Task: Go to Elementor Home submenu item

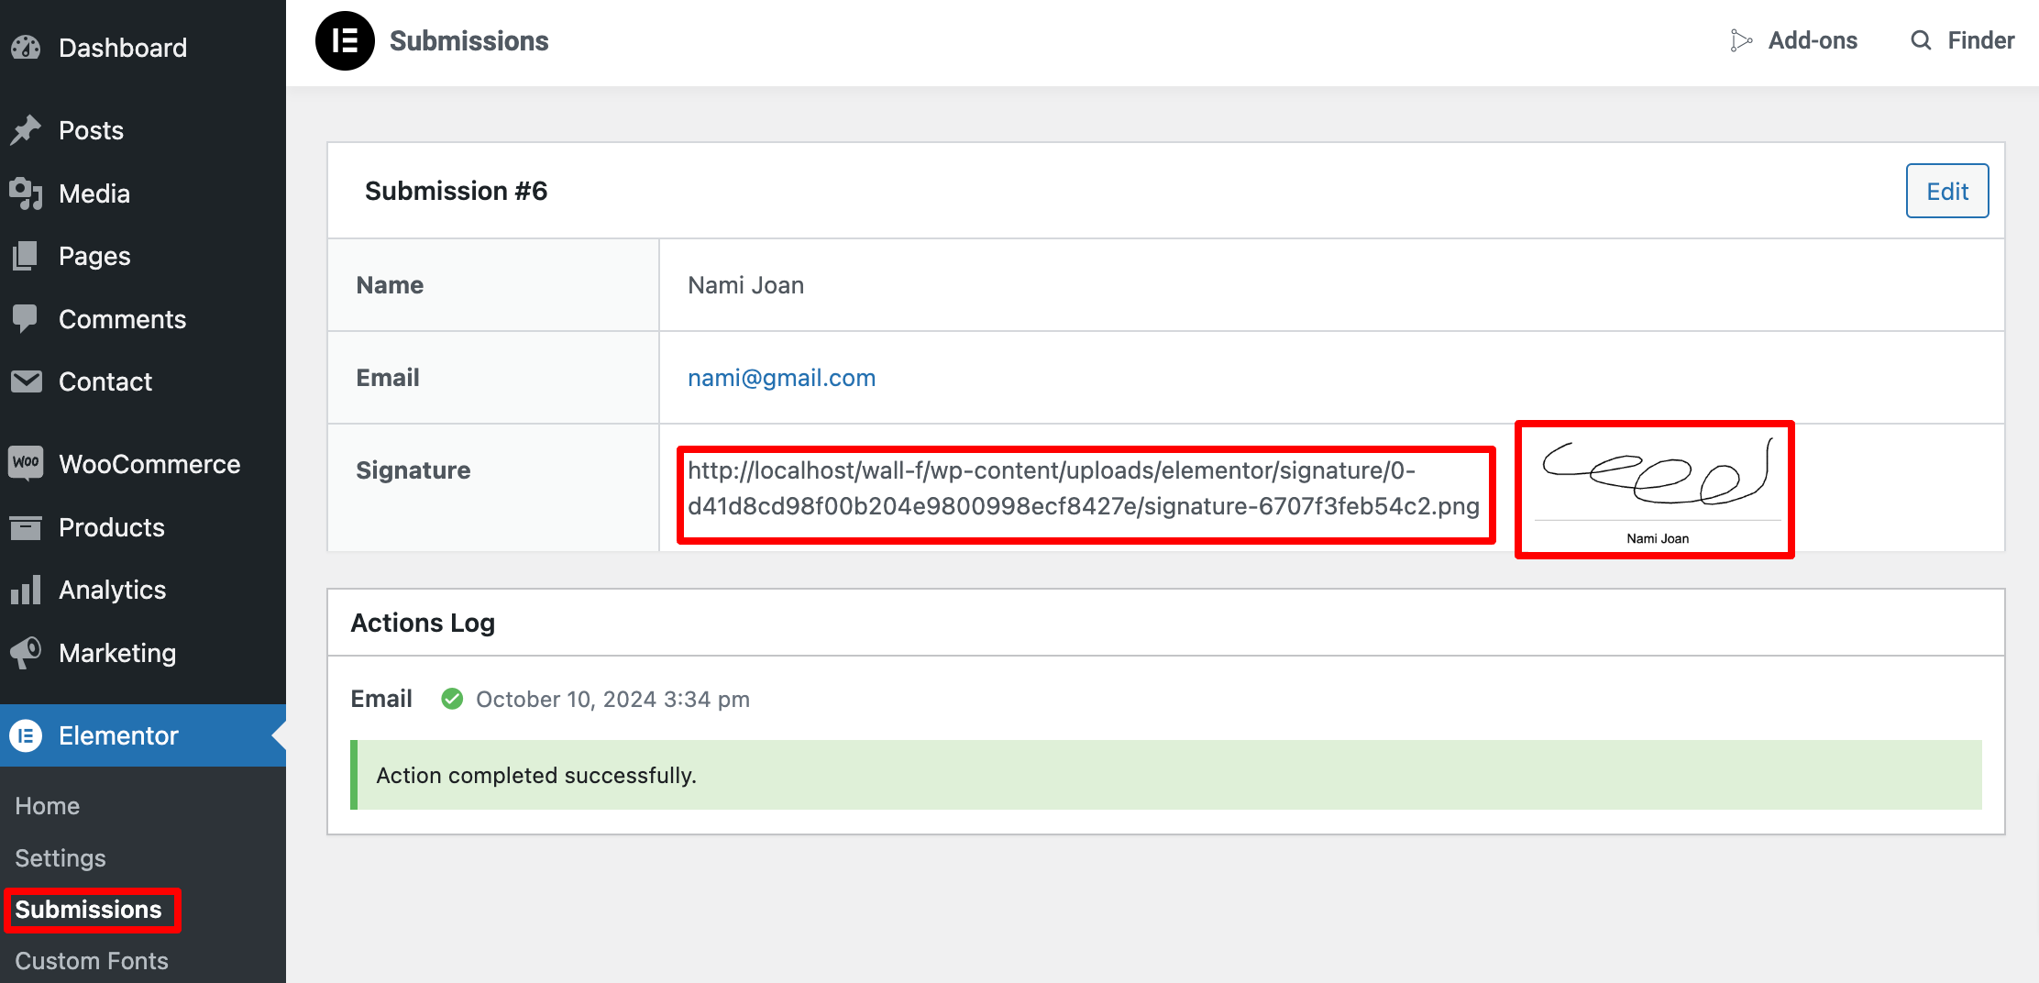Action: pos(48,806)
